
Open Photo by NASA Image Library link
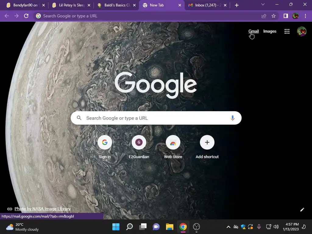42,209
